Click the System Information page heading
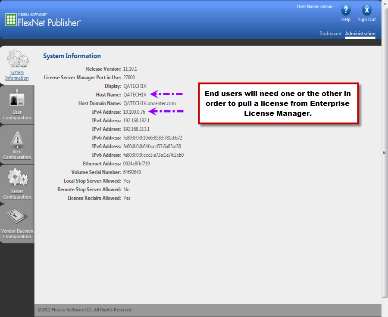The height and width of the screenshot is (317, 388). coord(72,56)
